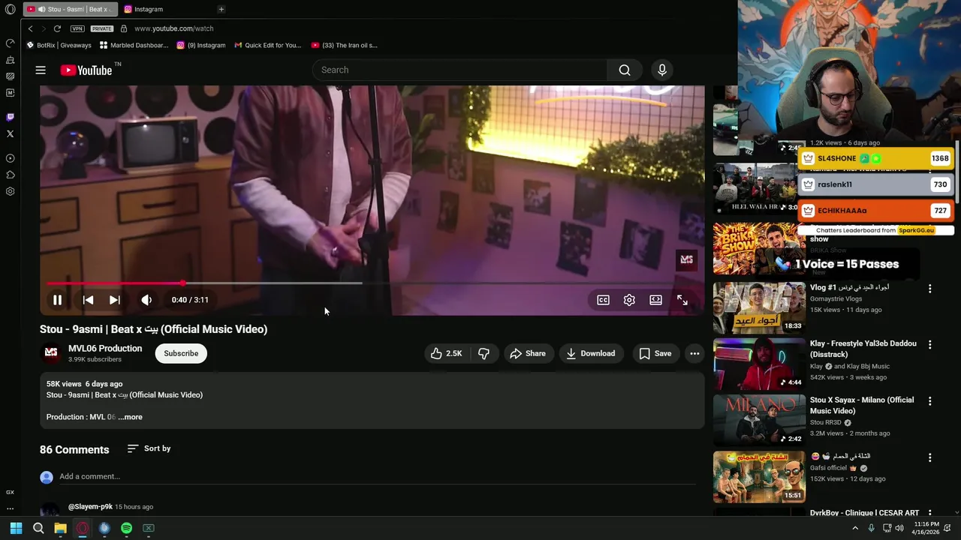Switch to theater mode
961x540 pixels.
[655, 300]
